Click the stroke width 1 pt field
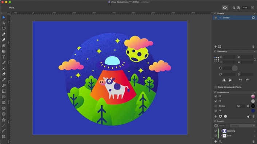 [240, 106]
